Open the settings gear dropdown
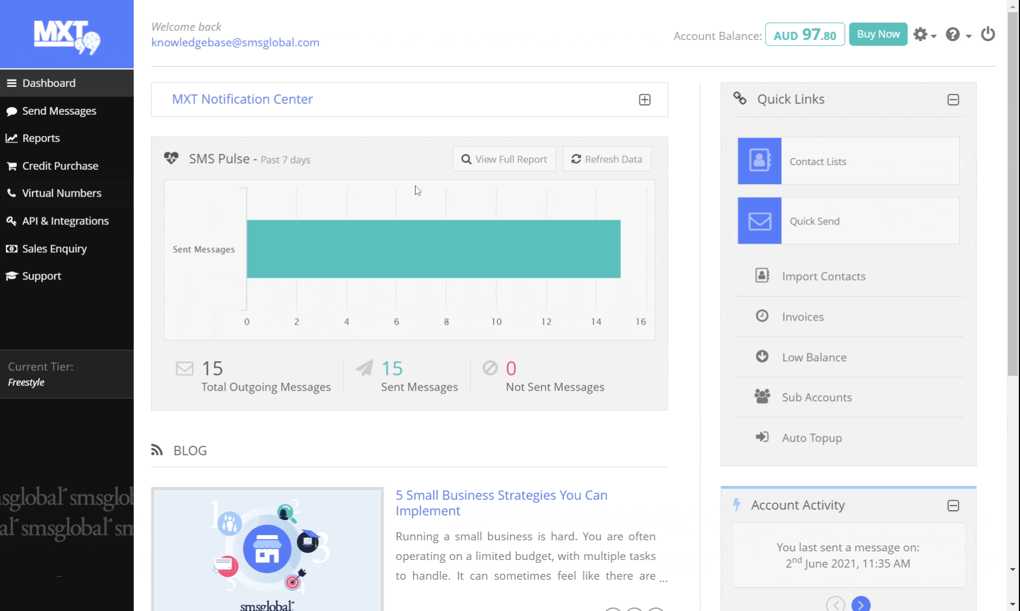Image resolution: width=1020 pixels, height=611 pixels. coord(924,35)
